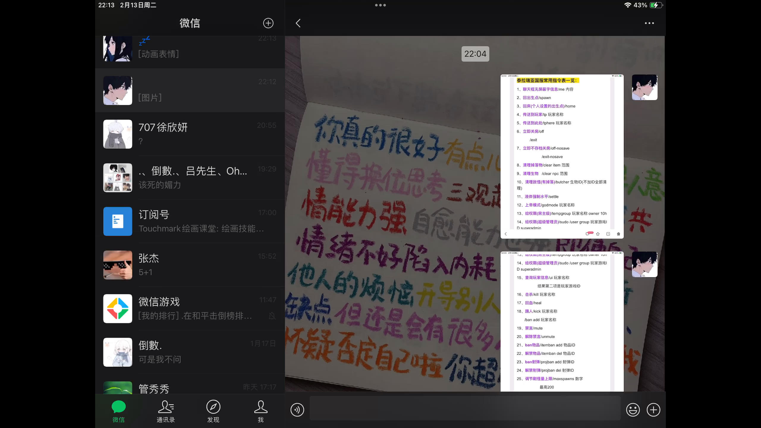Go back with the chat back arrow

(x=298, y=23)
